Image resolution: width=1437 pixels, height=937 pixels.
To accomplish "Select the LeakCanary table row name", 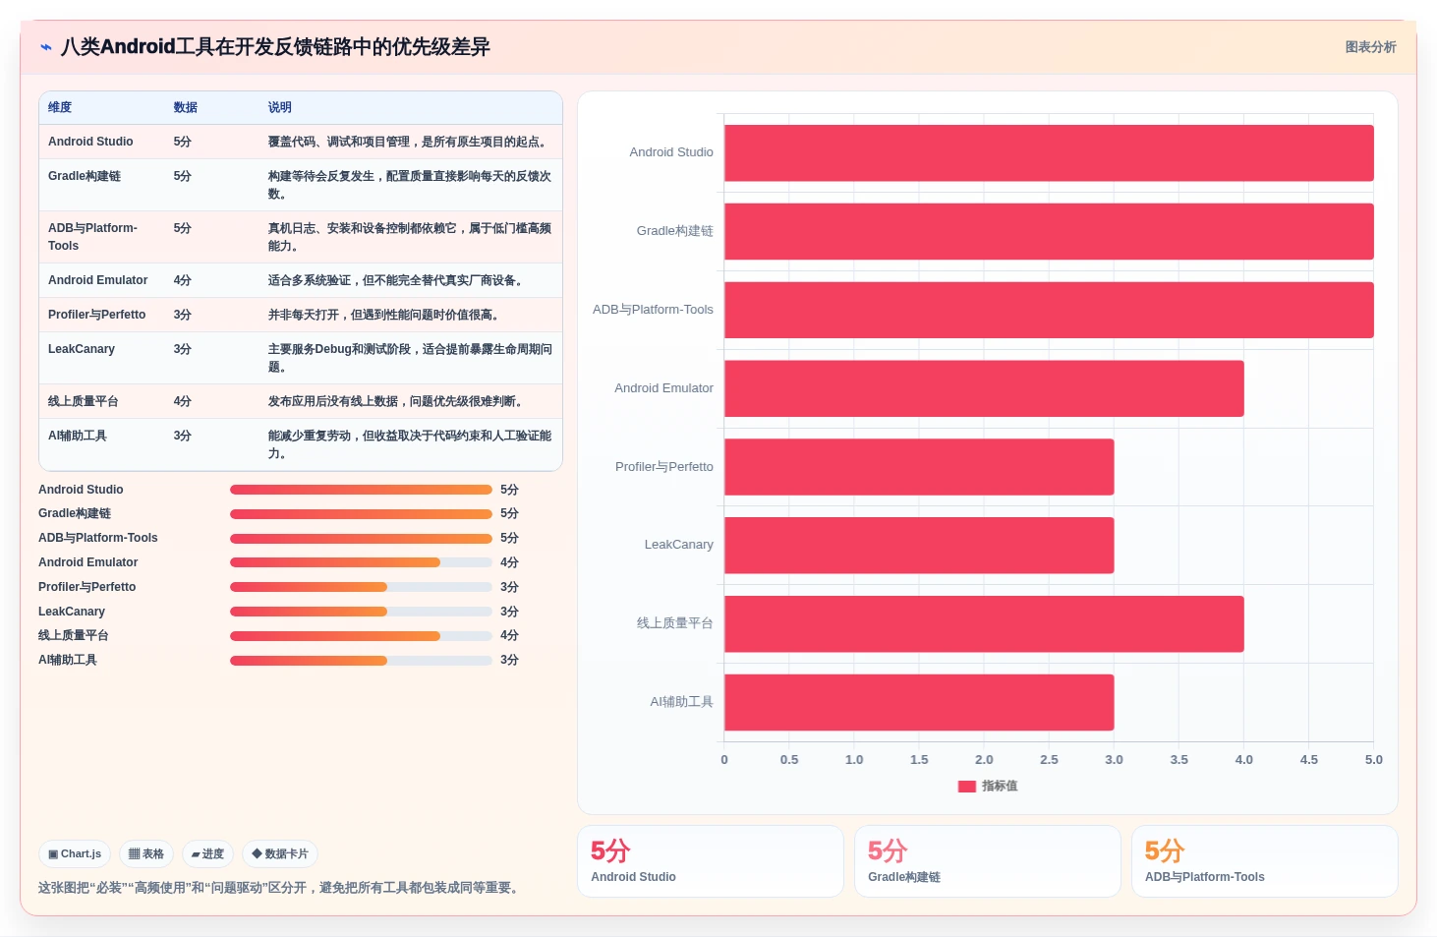I will click(82, 349).
